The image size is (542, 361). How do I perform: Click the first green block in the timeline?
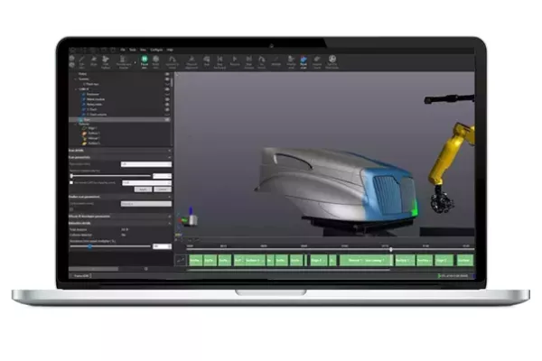pos(195,260)
